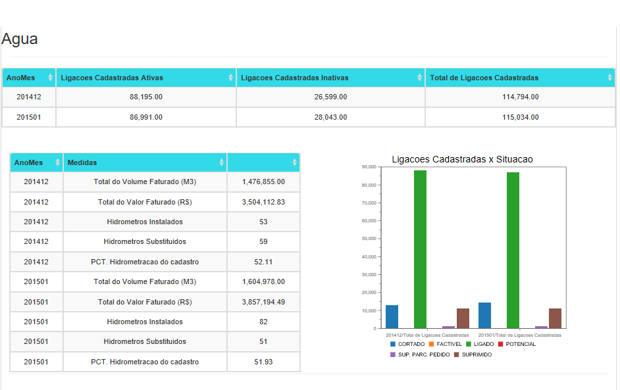Click sort arrows for Total de Ligacoes Cadastradas
The image size is (620, 390).
609,78
